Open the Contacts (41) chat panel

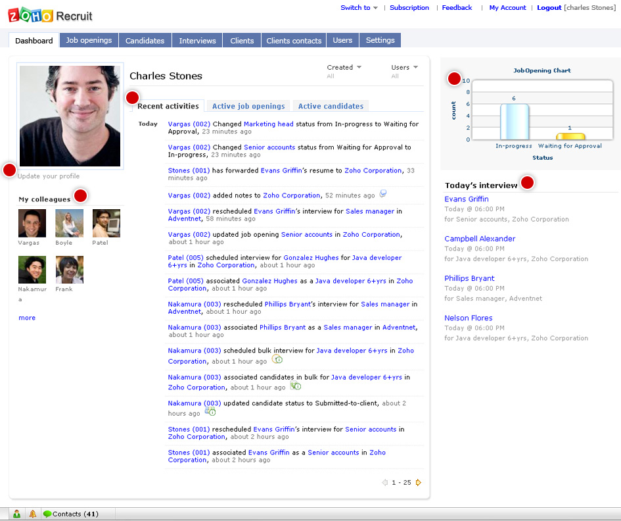click(71, 514)
